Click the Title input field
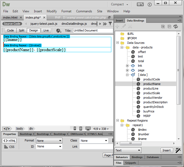The image size is (184, 167). pyautogui.click(x=93, y=30)
